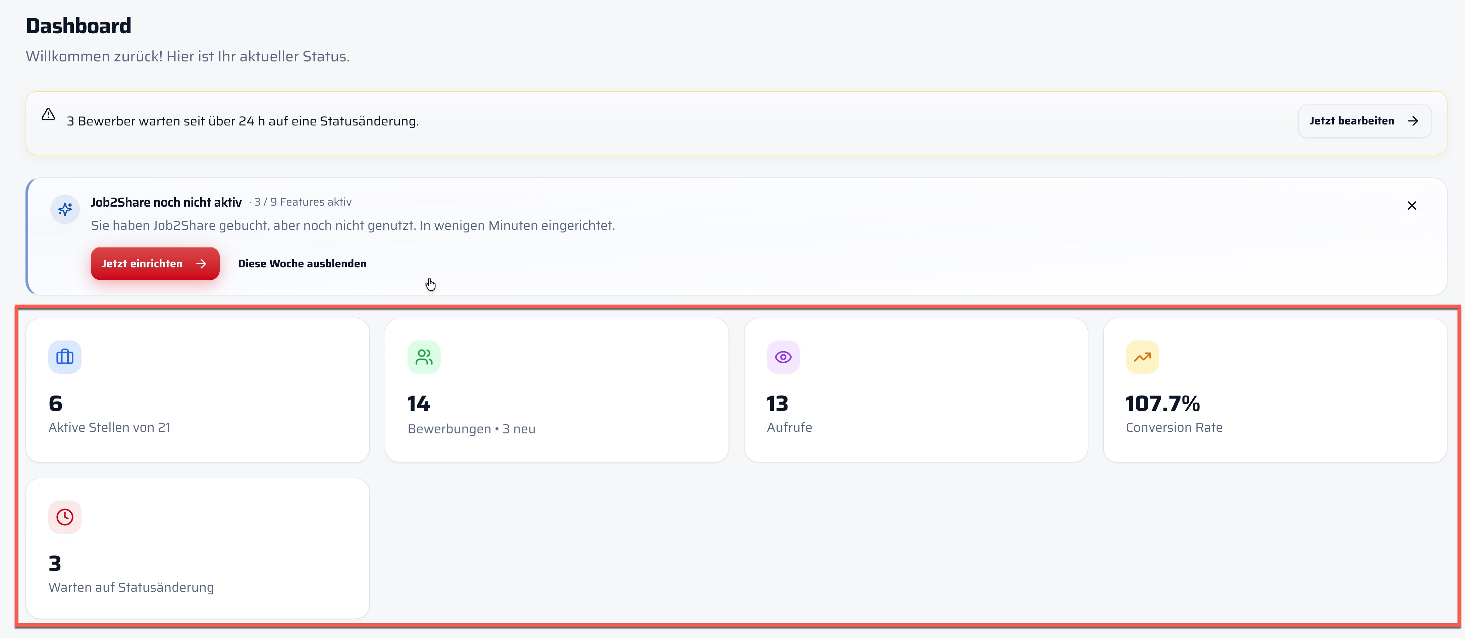Select the 107.7% conversion value
Screen dimensions: 1465x638
[1162, 404]
